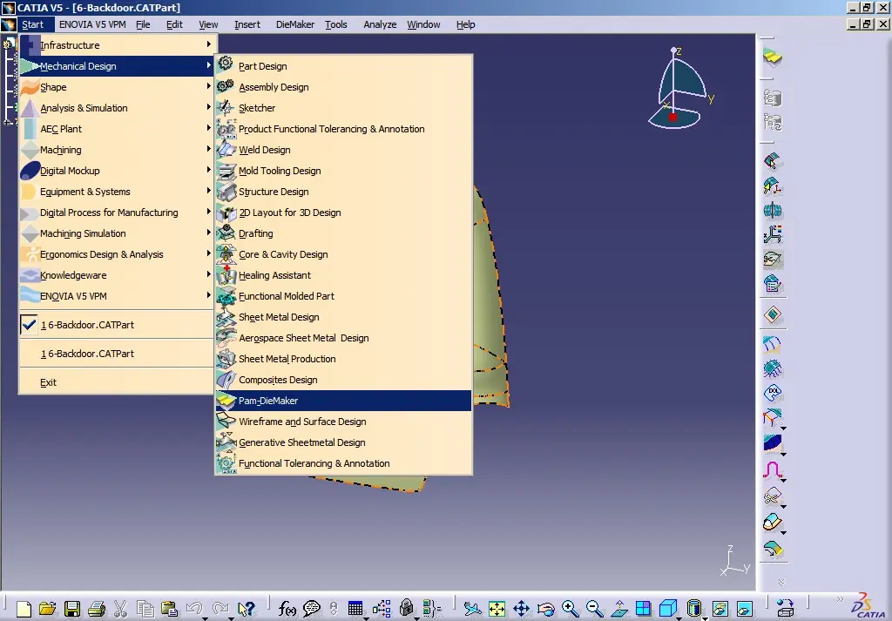Open the File menu
The width and height of the screenshot is (892, 621).
pyautogui.click(x=143, y=24)
